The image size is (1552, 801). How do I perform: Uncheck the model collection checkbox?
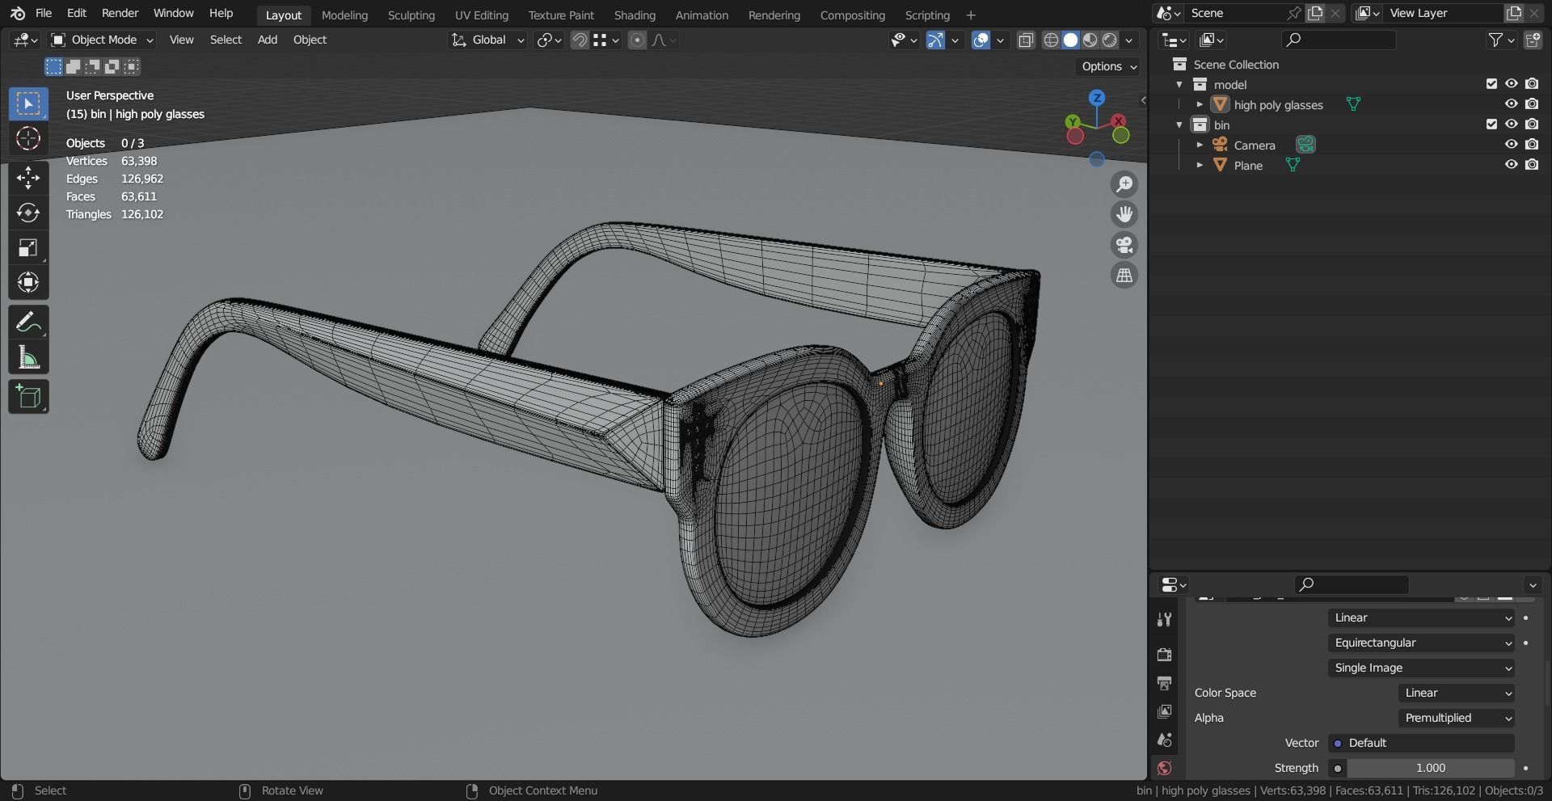tap(1491, 84)
